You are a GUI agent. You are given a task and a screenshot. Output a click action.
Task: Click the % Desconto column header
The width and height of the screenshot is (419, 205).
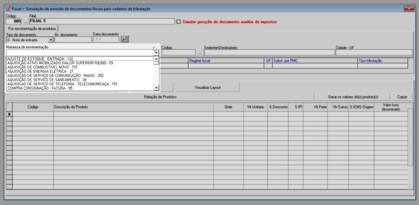pos(278,107)
